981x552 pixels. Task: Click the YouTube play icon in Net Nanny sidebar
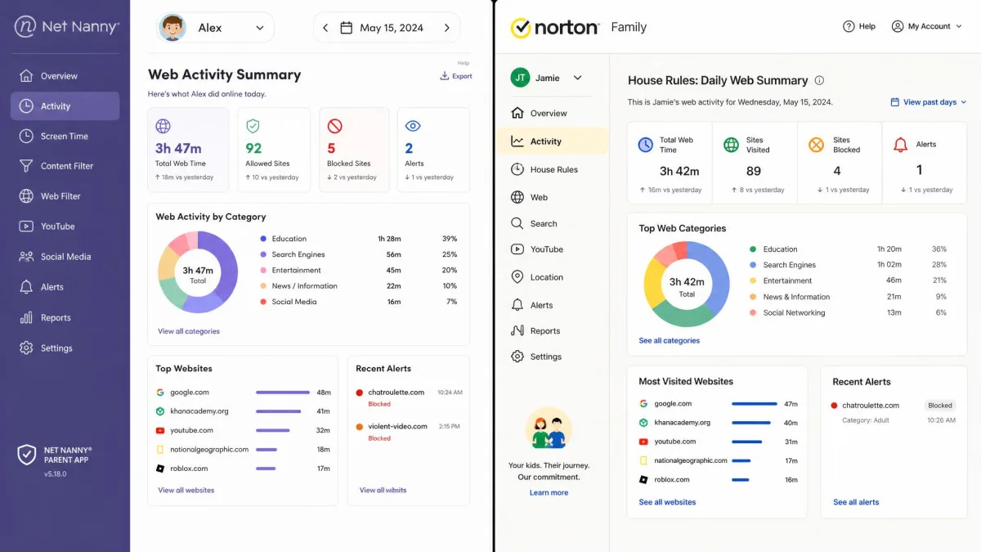pos(26,227)
